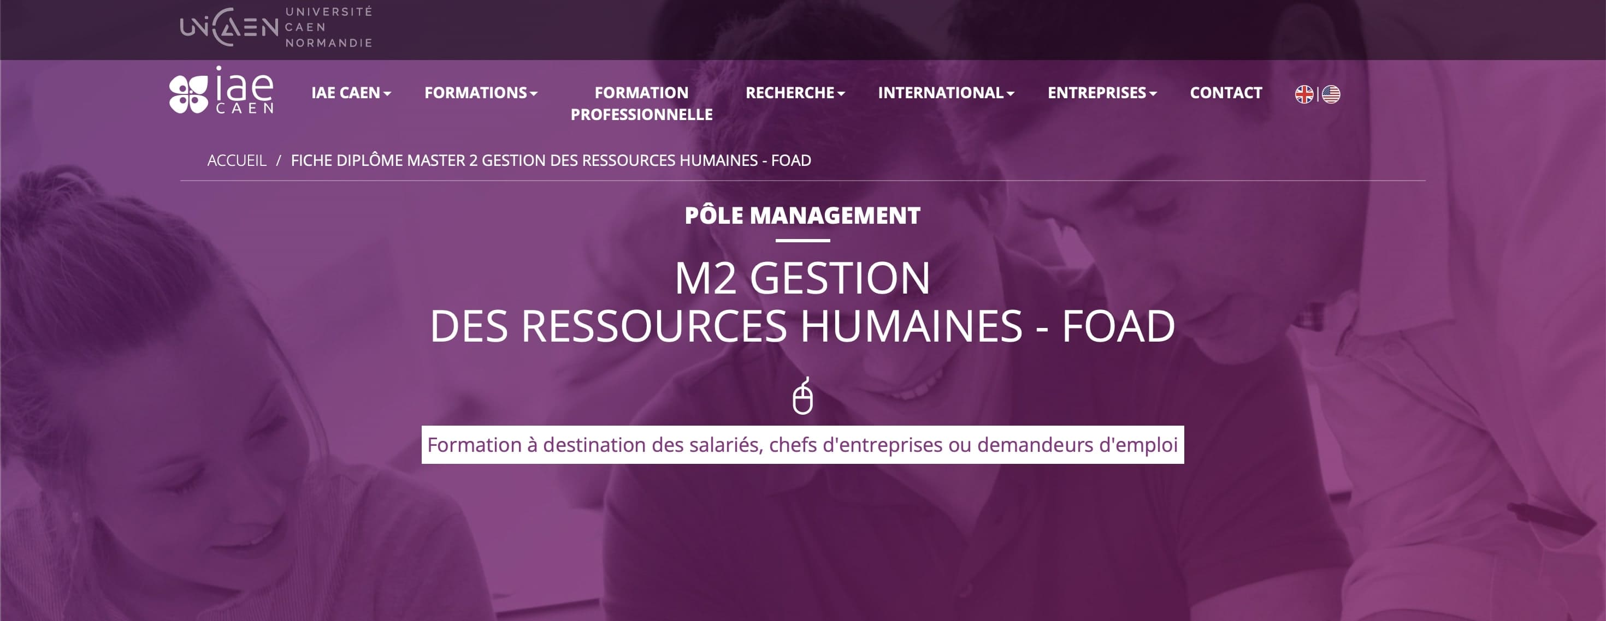Open the FORMATIONS dropdown menu

[x=481, y=93]
